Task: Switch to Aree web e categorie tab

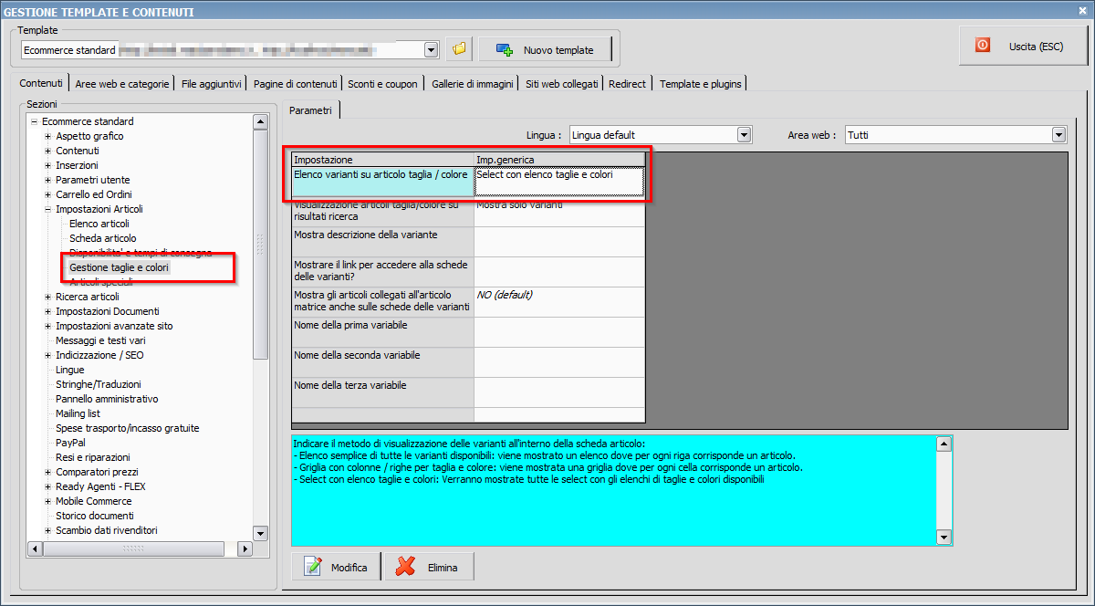Action: point(122,83)
